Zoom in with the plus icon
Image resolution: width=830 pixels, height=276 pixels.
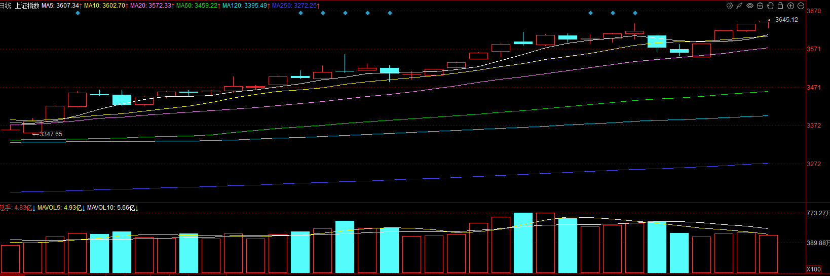pyautogui.click(x=790, y=6)
